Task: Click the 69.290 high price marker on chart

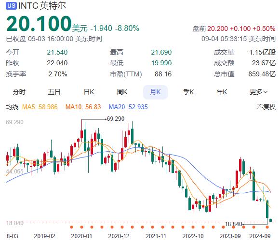Action: [116, 119]
